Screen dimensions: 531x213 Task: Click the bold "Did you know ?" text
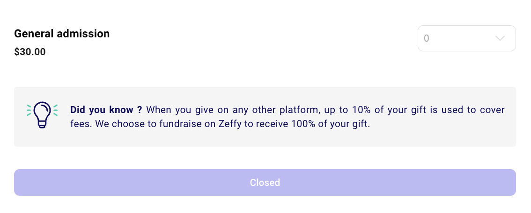(106, 110)
